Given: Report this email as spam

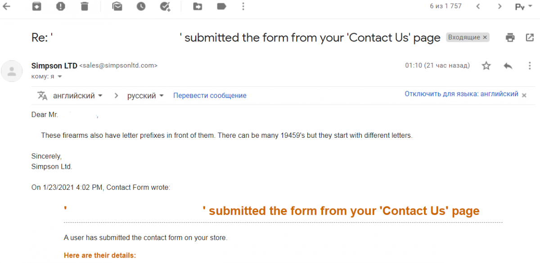Looking at the screenshot, I should pos(61,6).
